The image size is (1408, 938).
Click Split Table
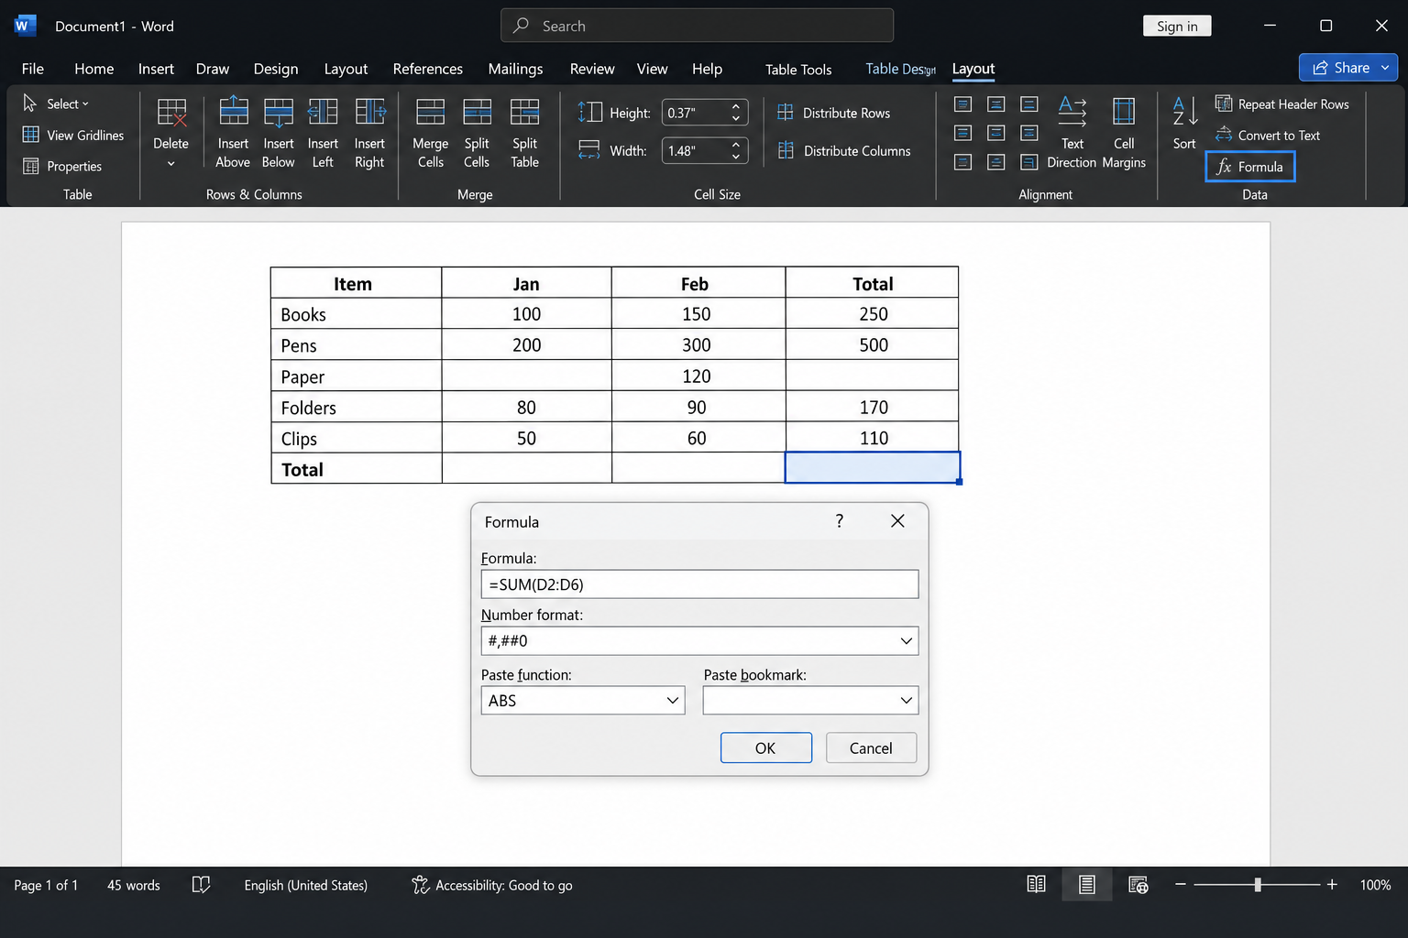tap(524, 134)
